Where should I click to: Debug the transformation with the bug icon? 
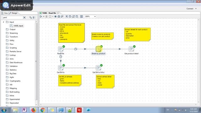coord(59,16)
